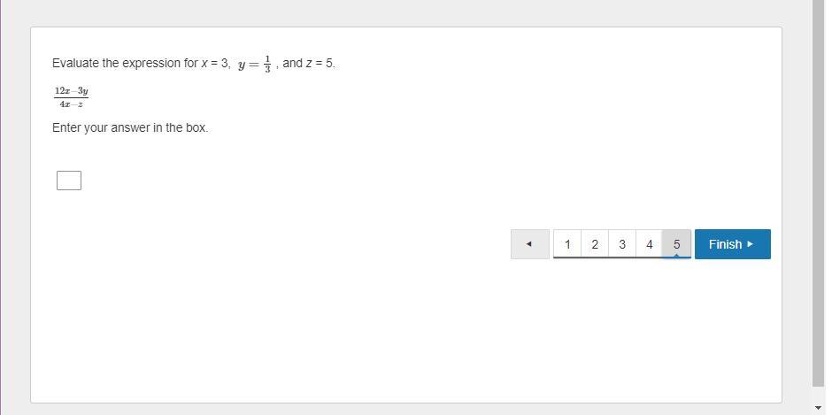Click the 'Enter your answer in the box' text
The width and height of the screenshot is (832, 415).
pyautogui.click(x=130, y=127)
